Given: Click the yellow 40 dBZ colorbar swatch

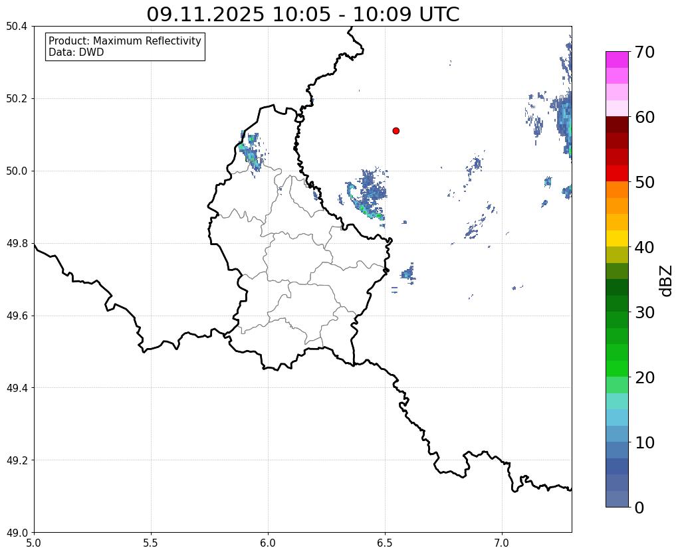Looking at the screenshot, I should point(617,238).
